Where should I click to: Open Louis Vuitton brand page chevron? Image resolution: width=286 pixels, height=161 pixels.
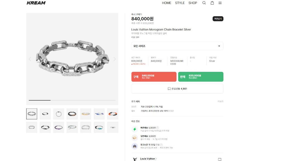[156, 159]
